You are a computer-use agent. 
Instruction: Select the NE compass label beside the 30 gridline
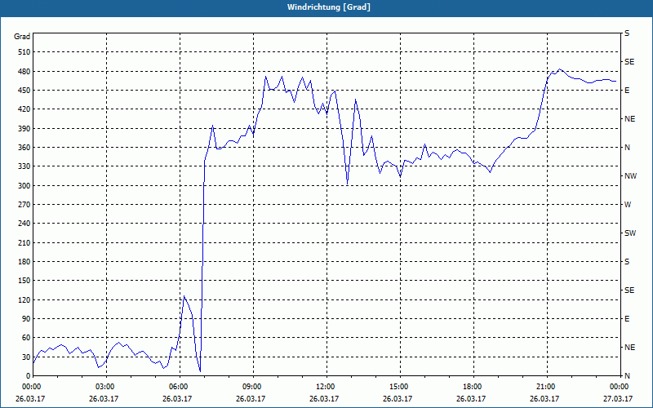(x=629, y=348)
